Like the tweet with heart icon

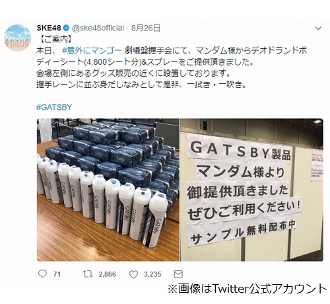133,274
